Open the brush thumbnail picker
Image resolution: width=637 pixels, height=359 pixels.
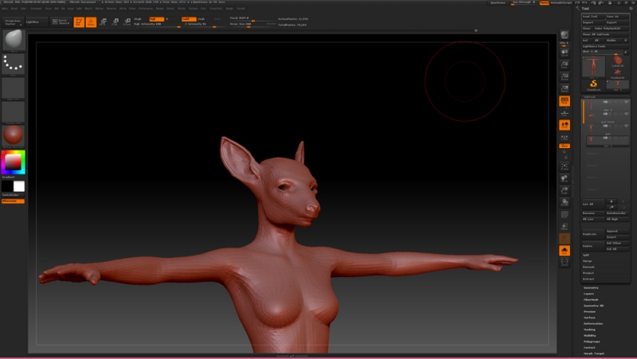(13, 41)
